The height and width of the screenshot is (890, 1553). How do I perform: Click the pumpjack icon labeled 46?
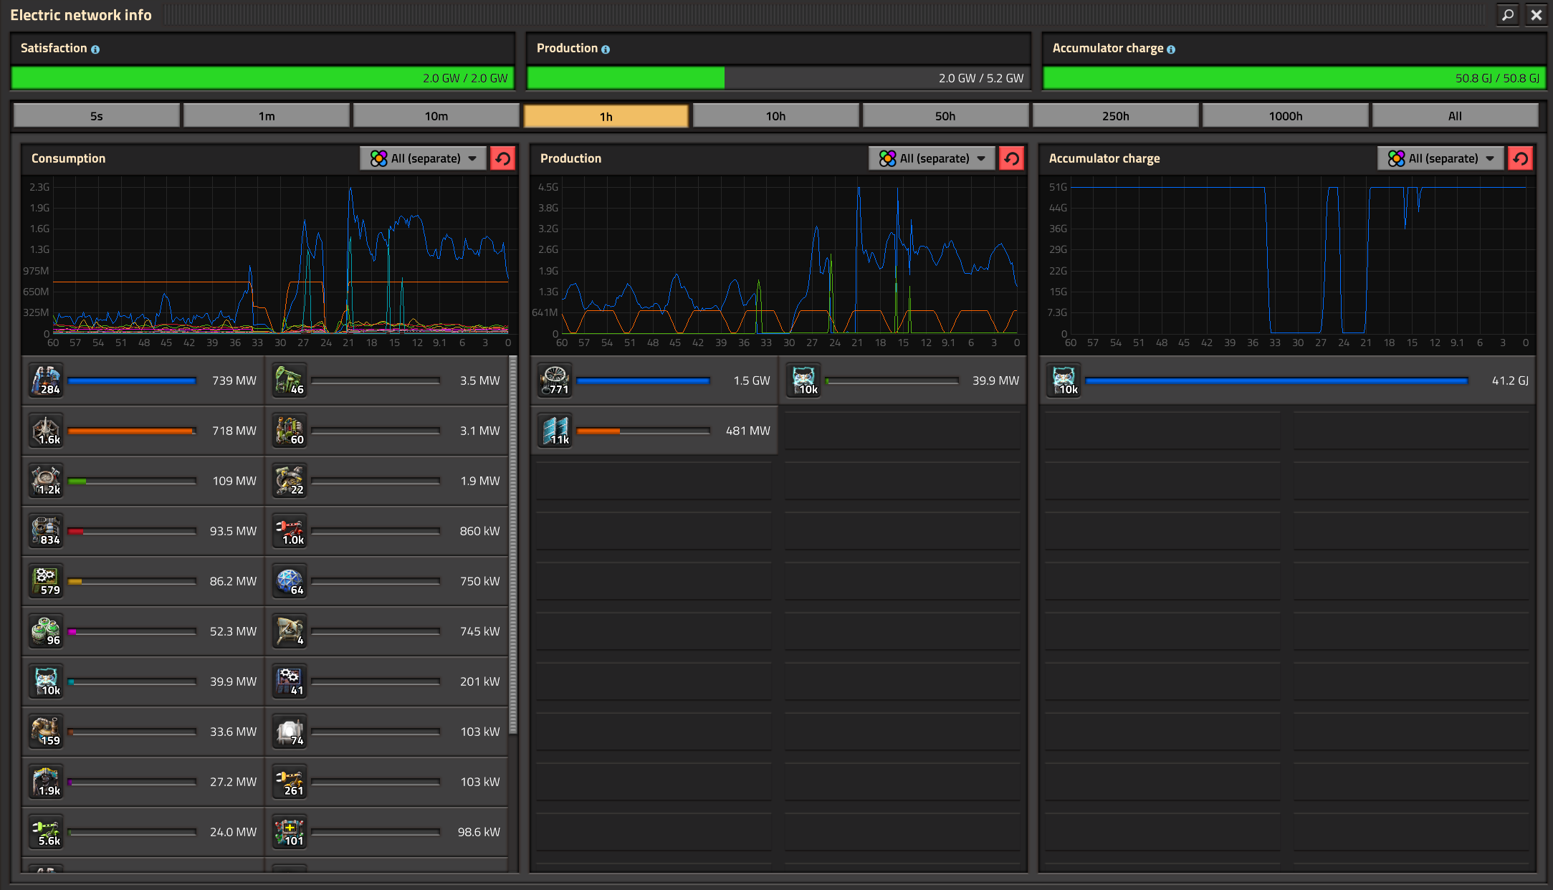290,381
